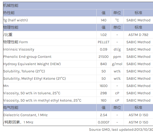Image resolution: width=153 pixels, height=133 pixels.
Task: Select the Intrinsic Viscosity row label
Action: point(19,49)
